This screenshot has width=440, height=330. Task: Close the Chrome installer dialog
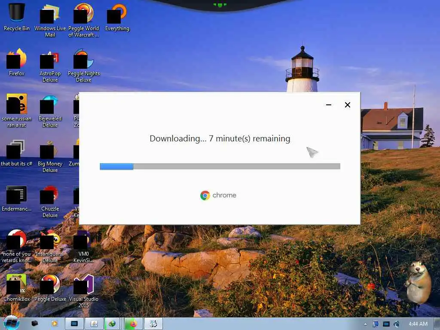click(347, 105)
